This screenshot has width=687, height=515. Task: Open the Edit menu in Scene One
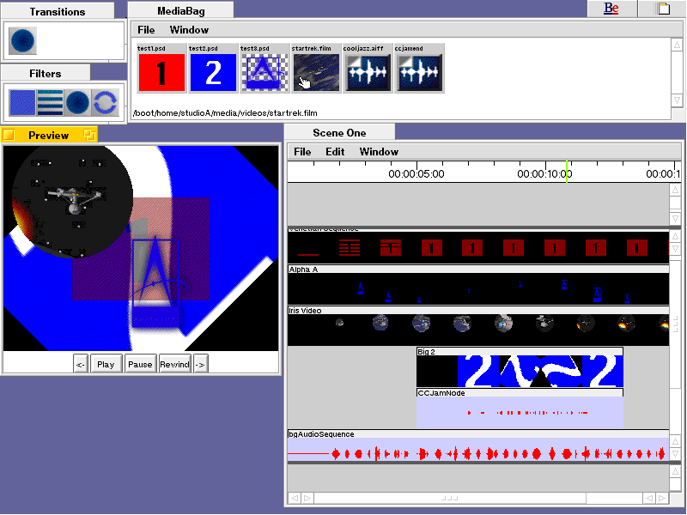335,152
